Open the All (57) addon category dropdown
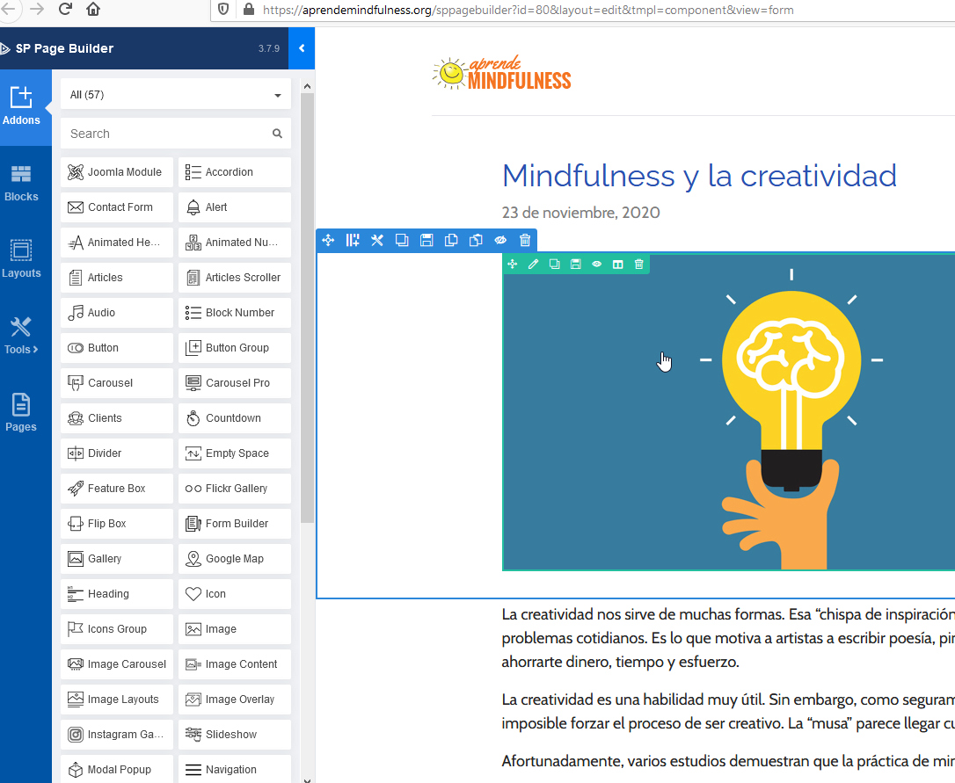The height and width of the screenshot is (783, 955). (x=176, y=95)
